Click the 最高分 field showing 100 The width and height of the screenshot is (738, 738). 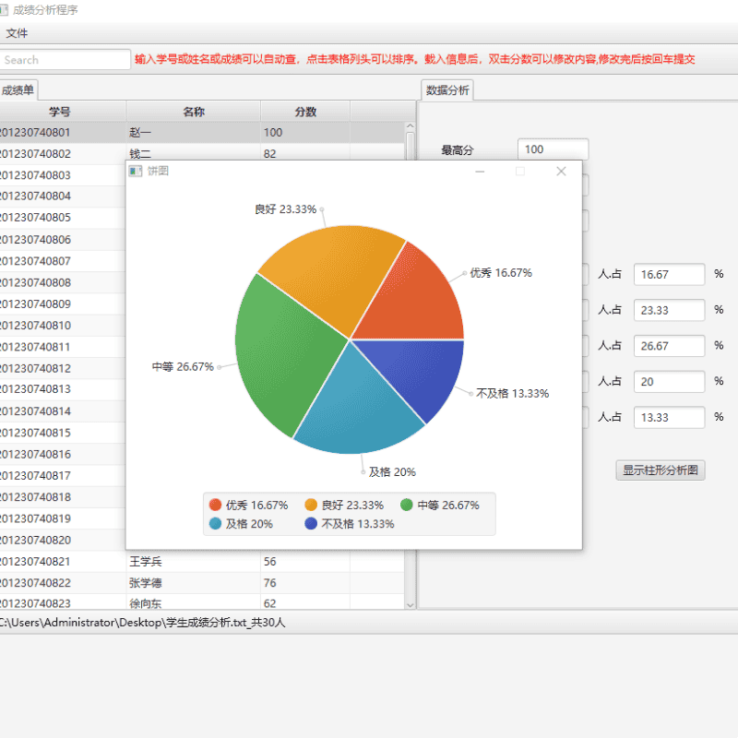coord(553,149)
